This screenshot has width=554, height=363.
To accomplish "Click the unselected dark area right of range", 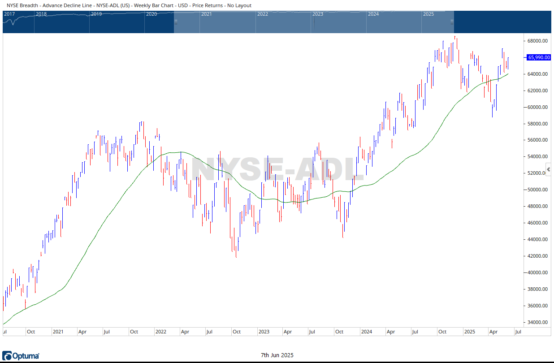I will pos(502,21).
